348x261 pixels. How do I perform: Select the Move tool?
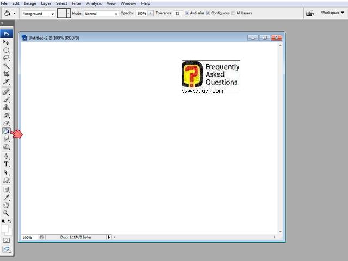7,42
